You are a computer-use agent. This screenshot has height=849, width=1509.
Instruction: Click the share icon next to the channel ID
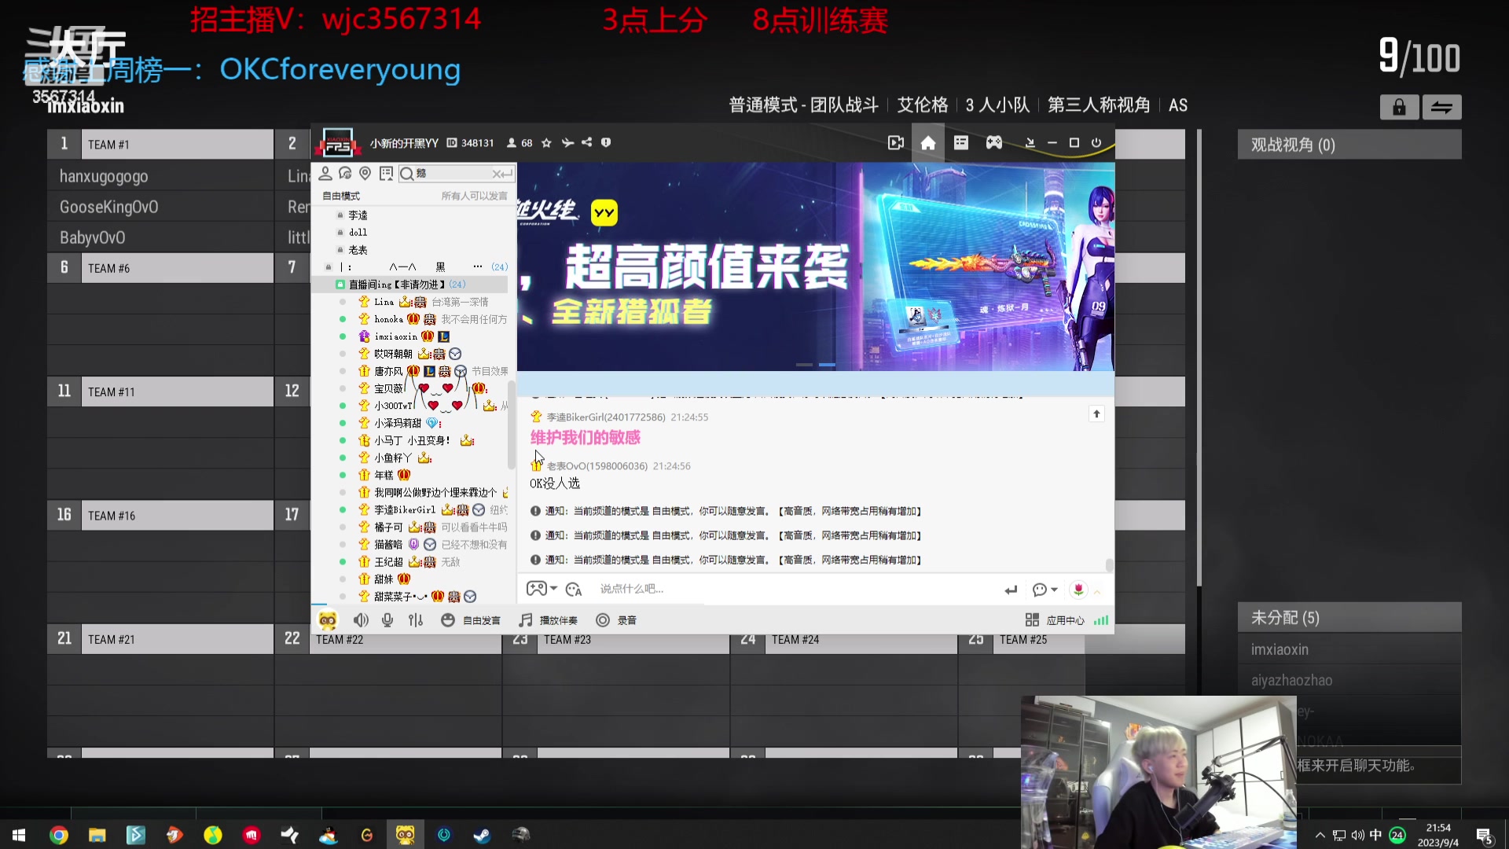[x=586, y=143]
